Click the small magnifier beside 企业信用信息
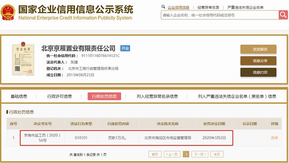289x163 pixels. click(163, 7)
